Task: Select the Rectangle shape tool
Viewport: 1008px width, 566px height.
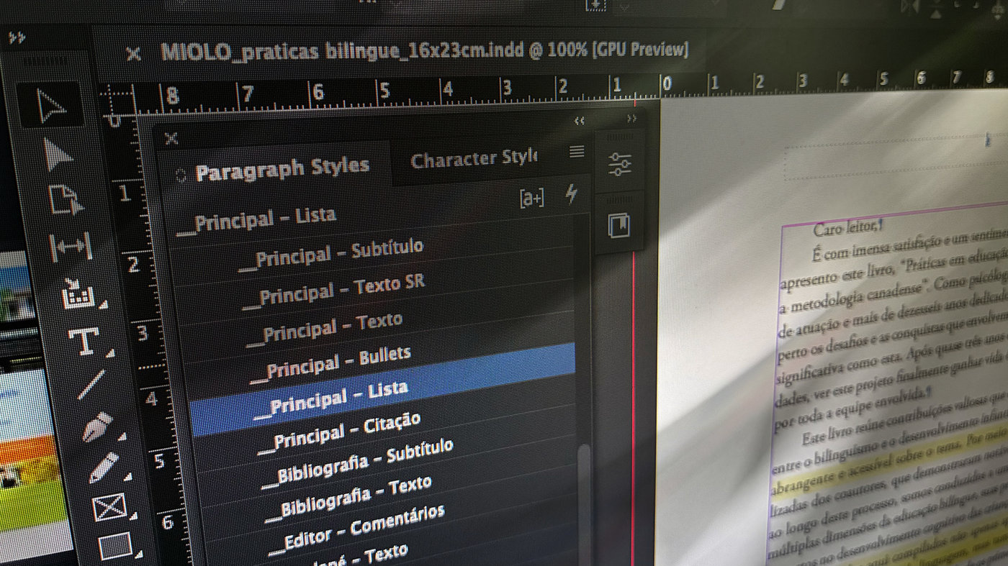Action: tap(115, 545)
